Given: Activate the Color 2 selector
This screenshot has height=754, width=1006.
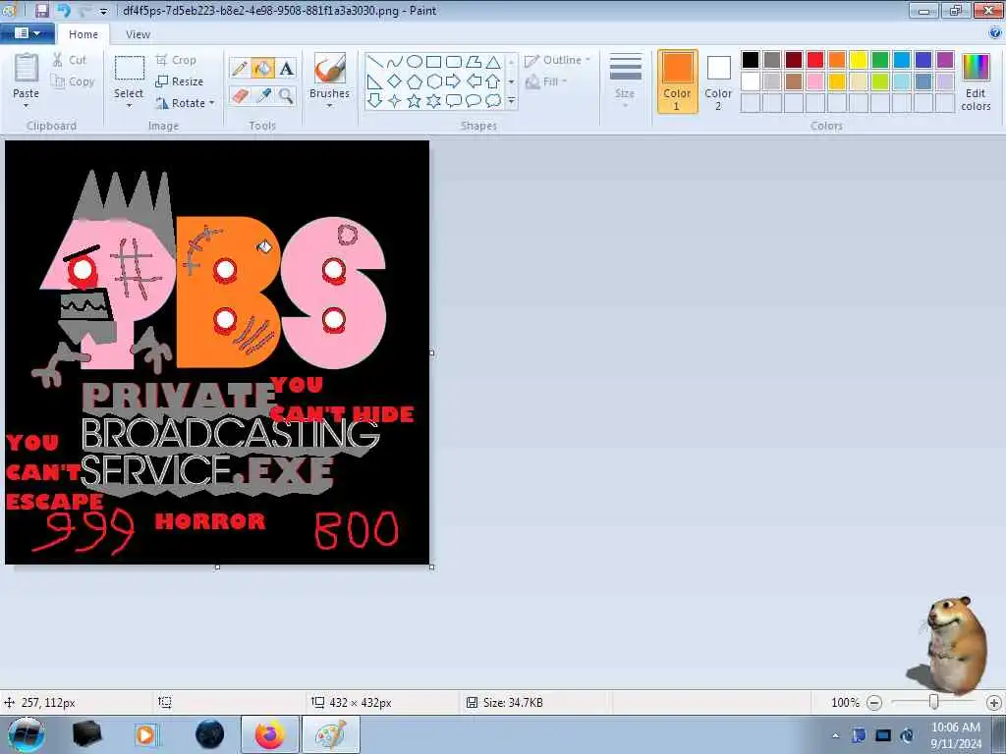Looking at the screenshot, I should point(718,81).
